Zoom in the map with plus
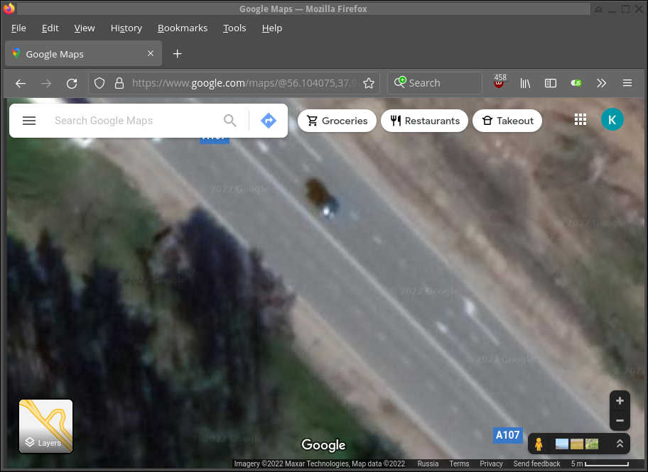 point(620,400)
